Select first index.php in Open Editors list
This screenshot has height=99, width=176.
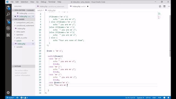pyautogui.click(x=23, y=13)
